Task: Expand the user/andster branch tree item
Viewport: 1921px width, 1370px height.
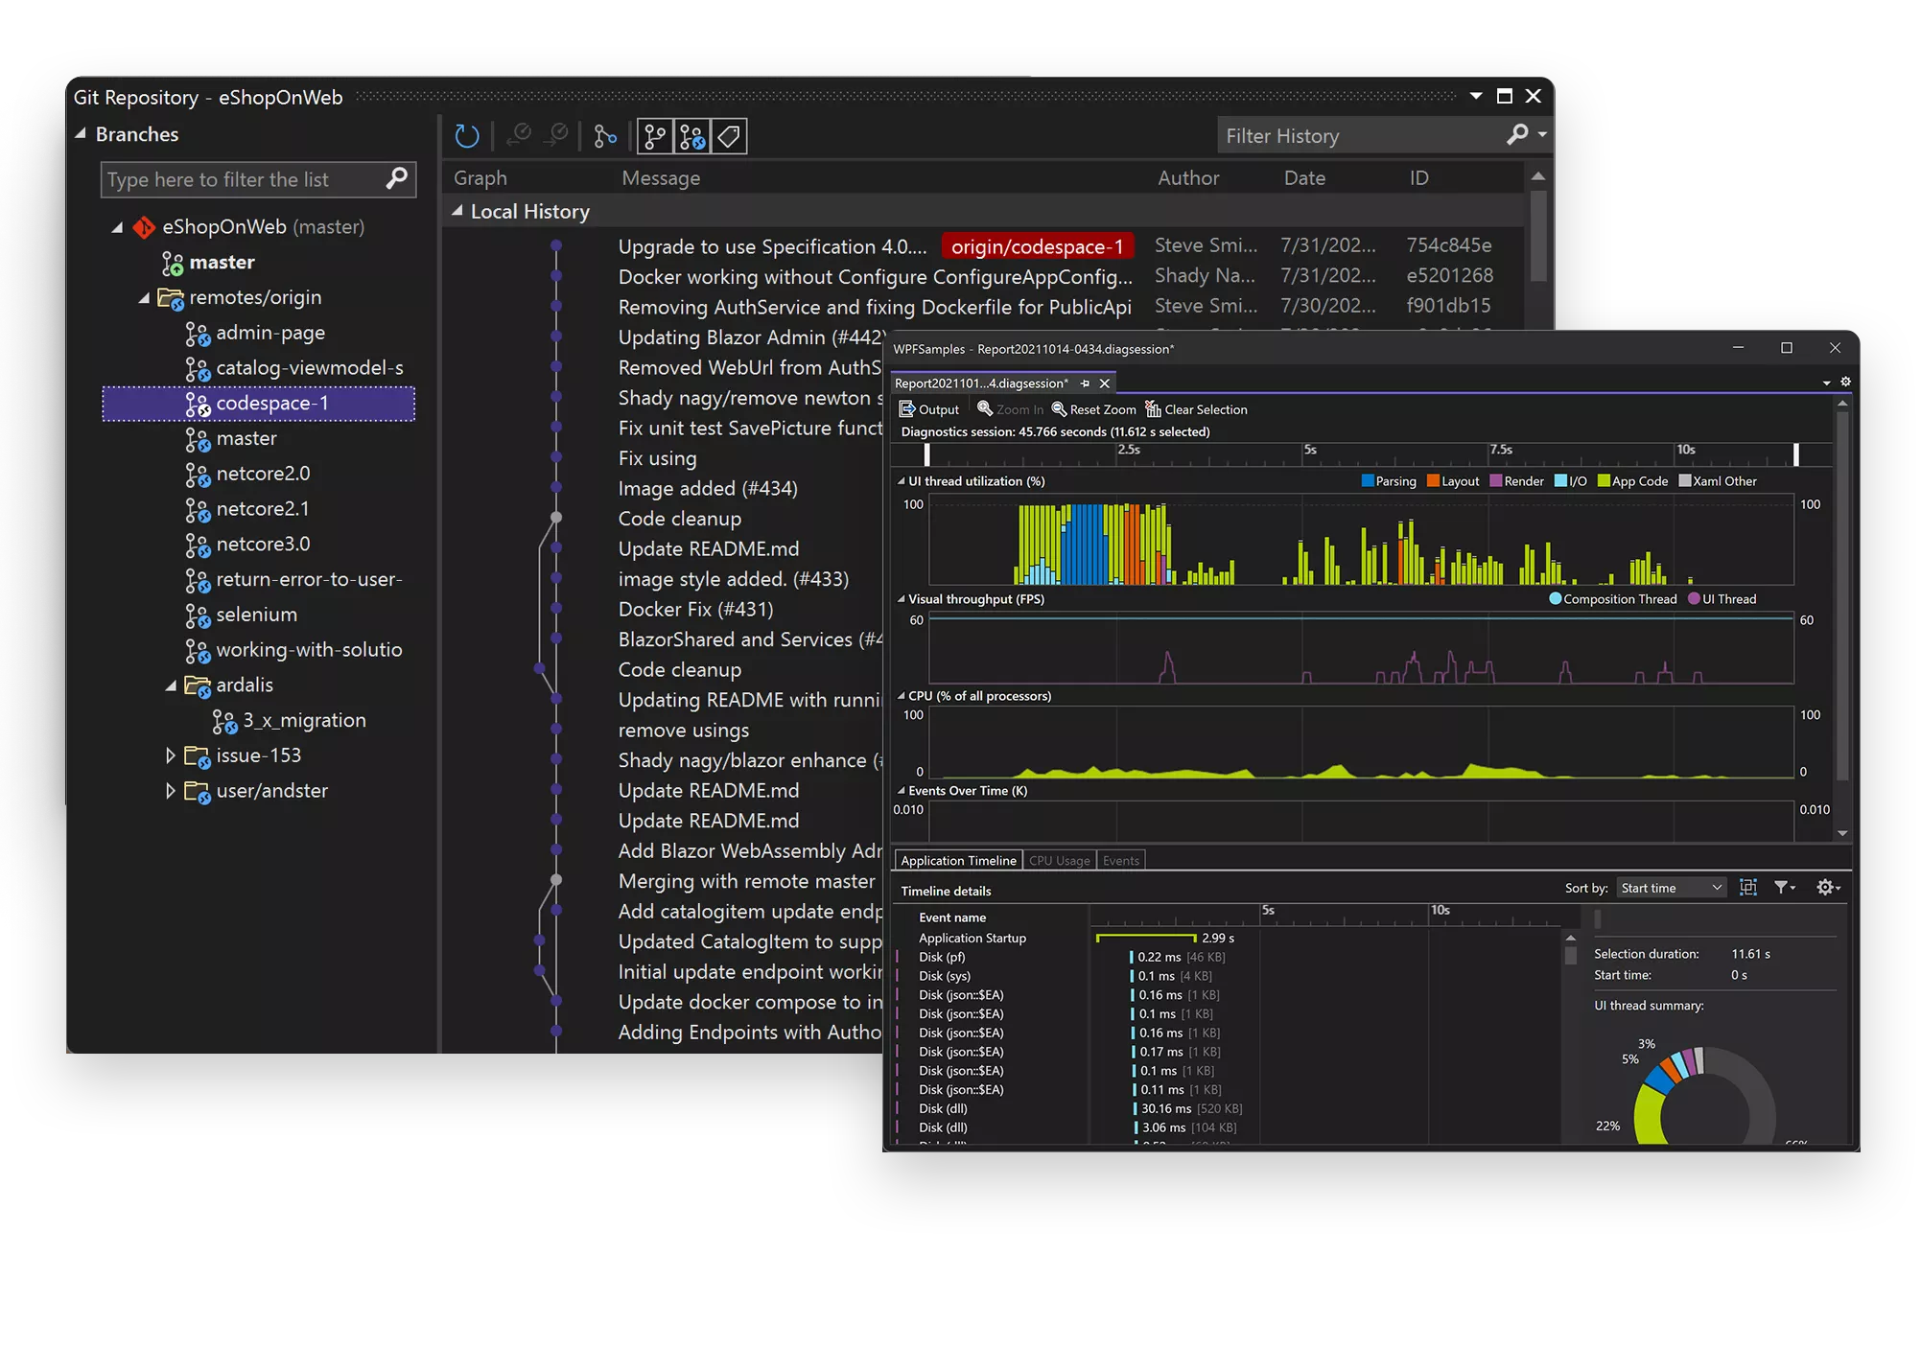Action: tap(171, 790)
